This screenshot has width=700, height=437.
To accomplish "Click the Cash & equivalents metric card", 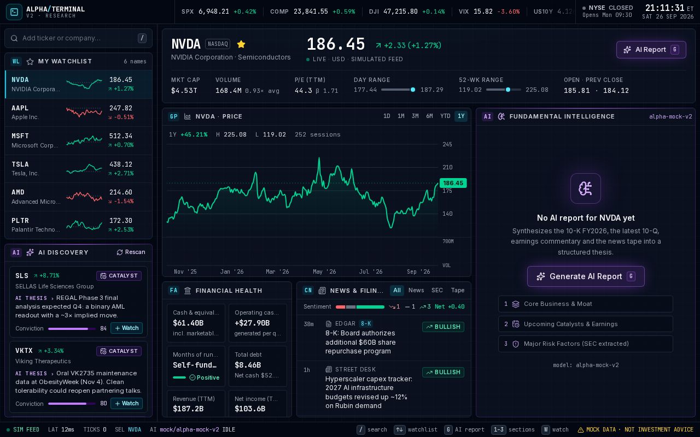I will point(196,323).
